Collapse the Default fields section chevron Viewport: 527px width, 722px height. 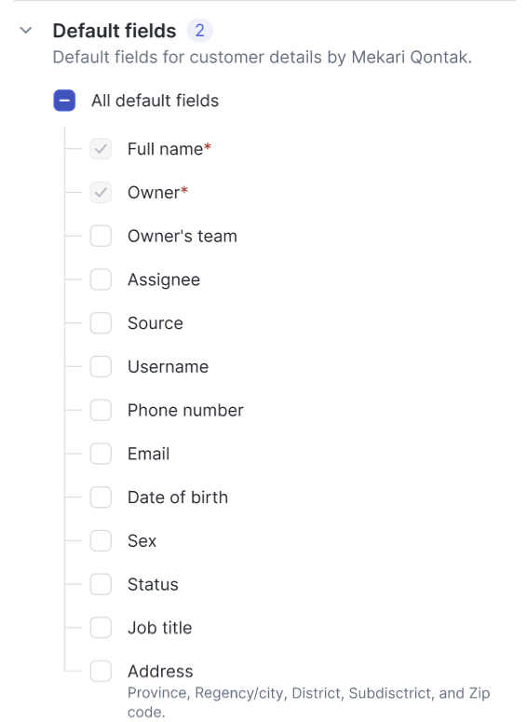tap(26, 31)
